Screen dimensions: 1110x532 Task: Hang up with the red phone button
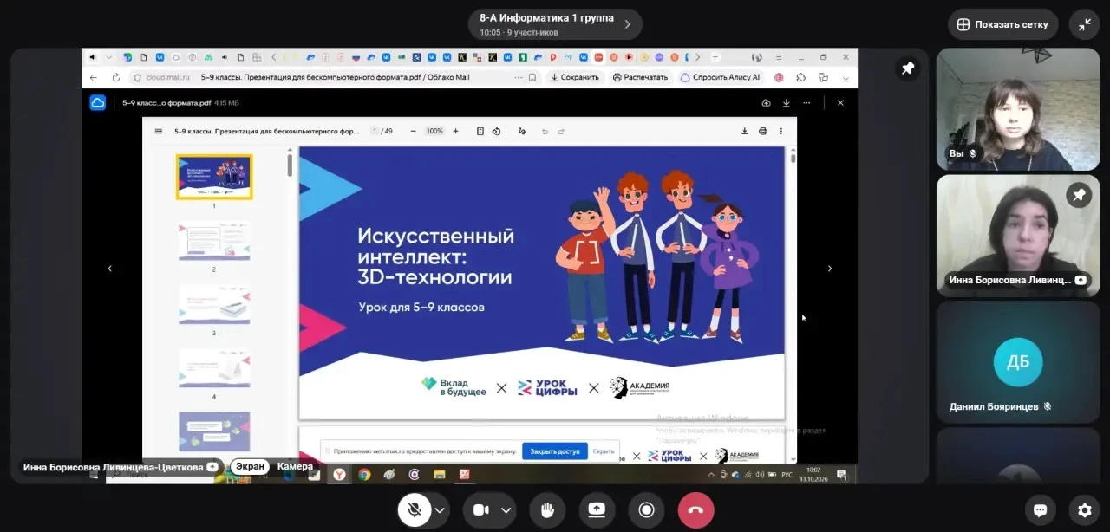(x=695, y=510)
